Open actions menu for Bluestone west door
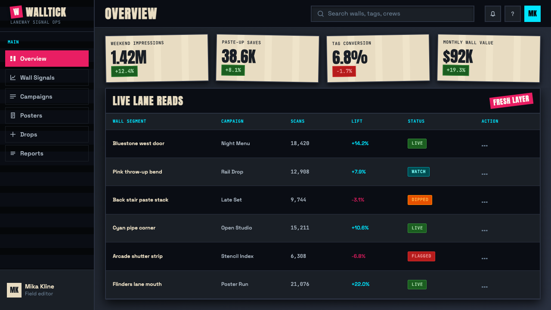 click(485, 146)
